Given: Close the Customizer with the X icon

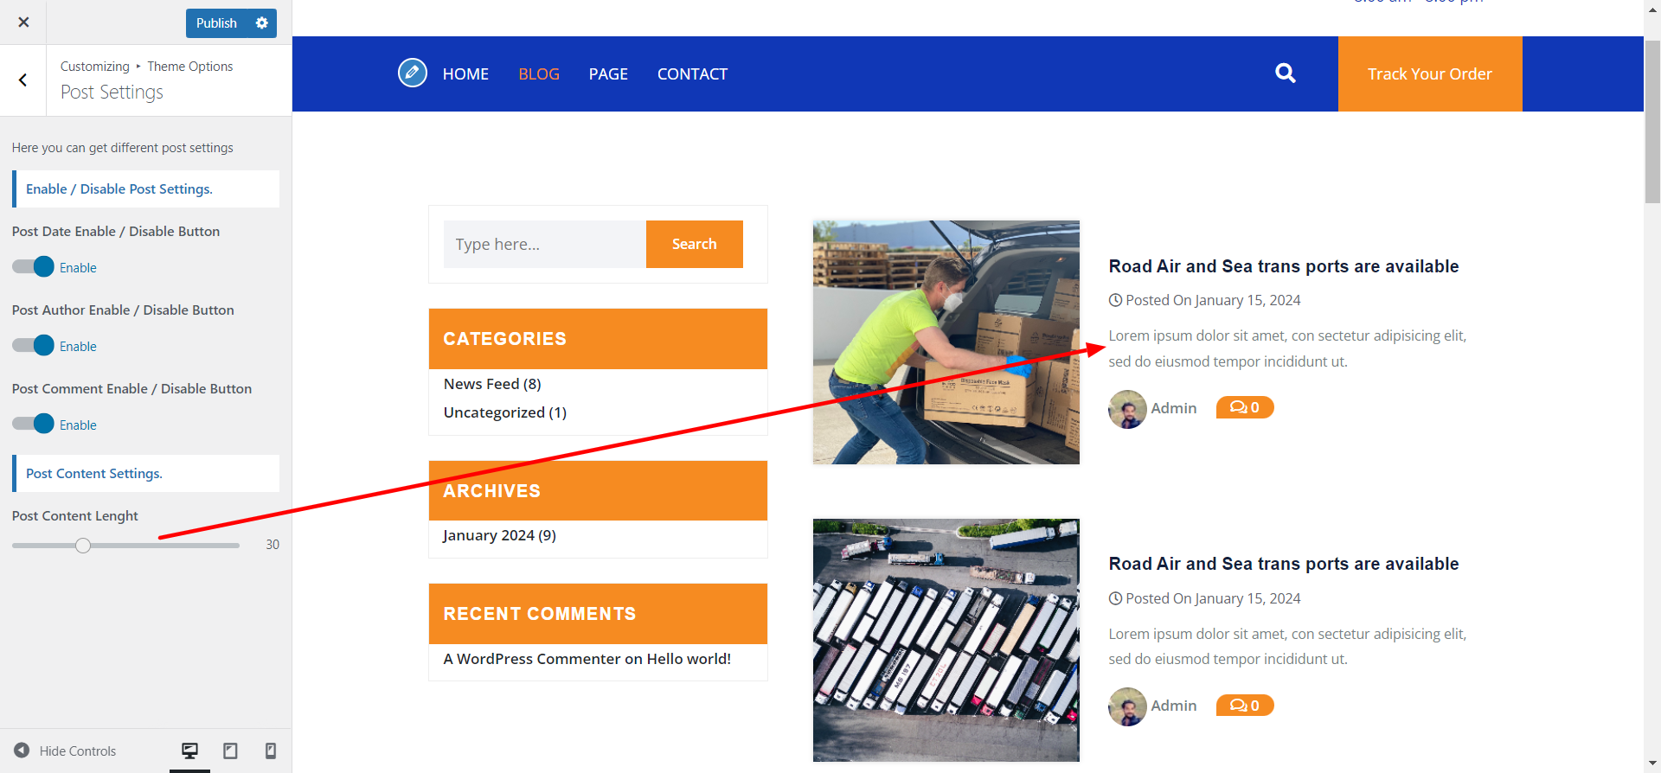Looking at the screenshot, I should 23,22.
